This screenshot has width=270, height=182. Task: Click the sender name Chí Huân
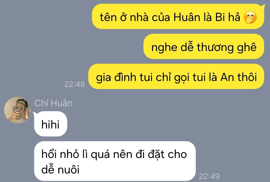(x=53, y=103)
